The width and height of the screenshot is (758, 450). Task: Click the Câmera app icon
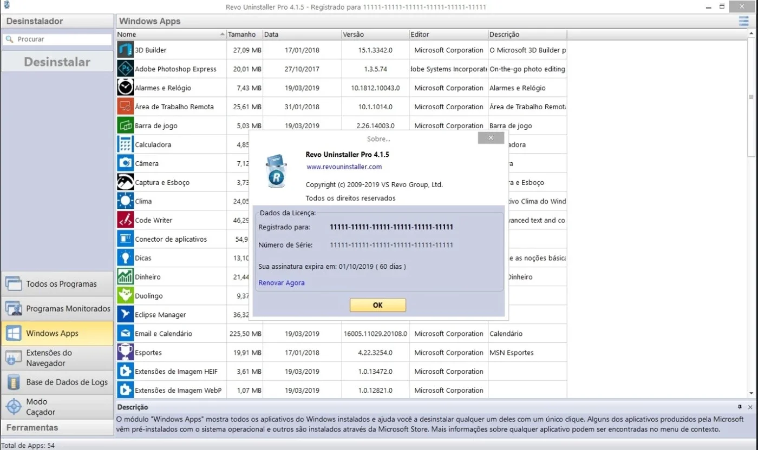126,163
